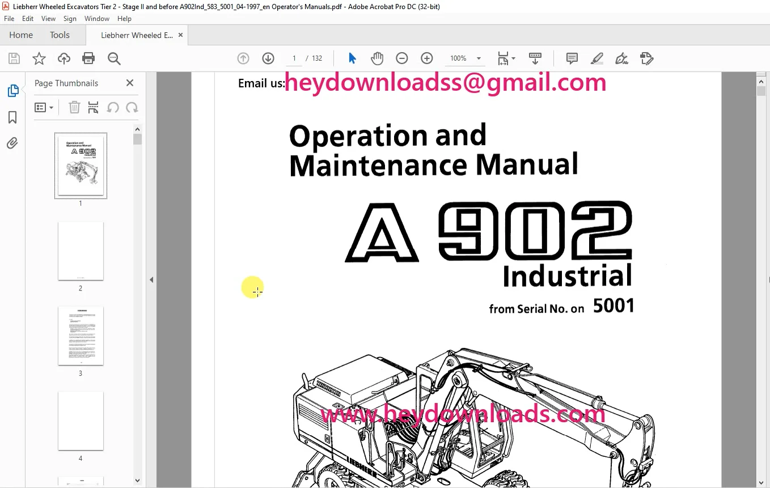Image resolution: width=770 pixels, height=488 pixels.
Task: Open the Attachments paperclip panel
Action: 12,143
